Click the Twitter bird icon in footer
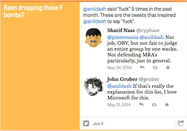Image resolution: width=187 pixels, height=131 pixels. [86, 123]
